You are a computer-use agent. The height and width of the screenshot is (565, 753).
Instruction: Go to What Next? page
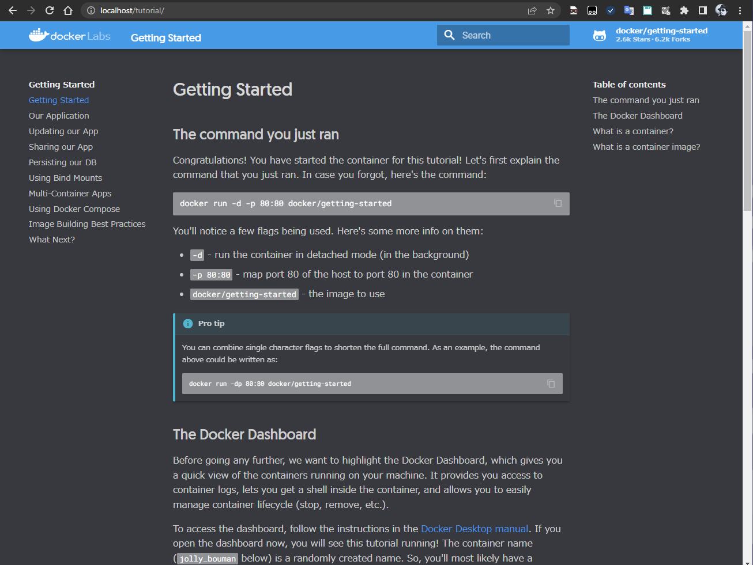coord(52,240)
